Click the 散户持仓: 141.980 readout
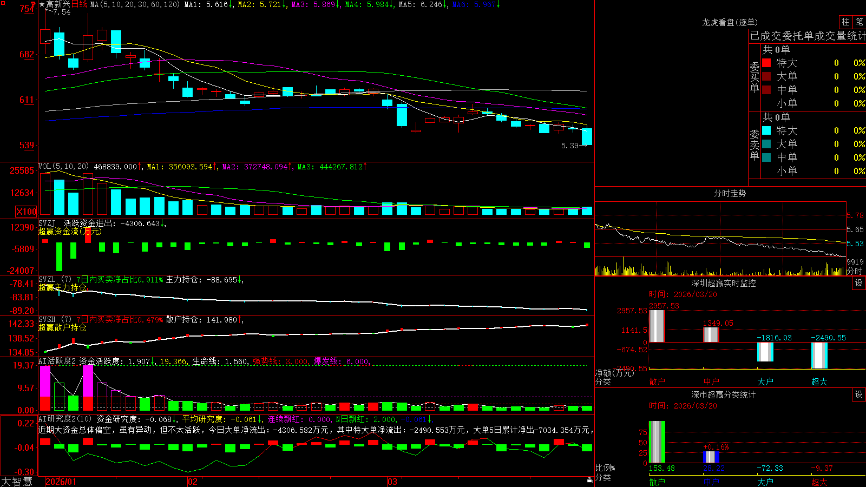This screenshot has width=866, height=487. point(201,320)
